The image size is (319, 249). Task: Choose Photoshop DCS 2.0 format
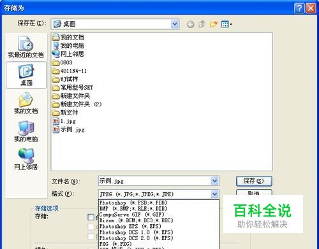(158, 238)
